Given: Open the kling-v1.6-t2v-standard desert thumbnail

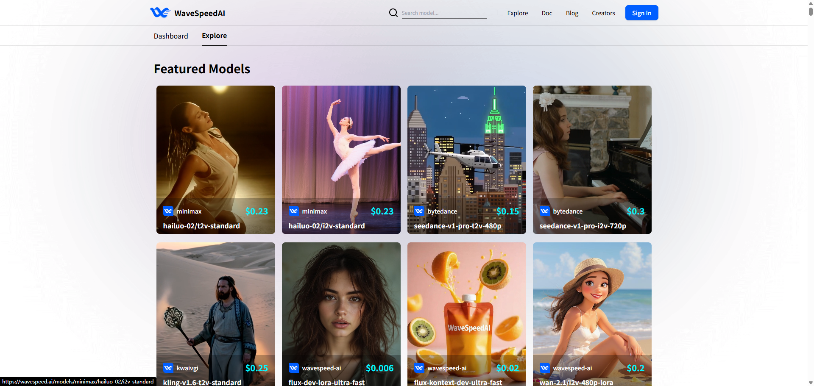Looking at the screenshot, I should click(215, 314).
